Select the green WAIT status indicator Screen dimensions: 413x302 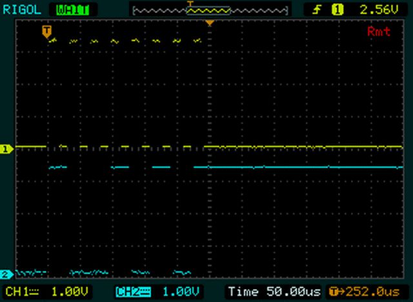click(x=73, y=10)
